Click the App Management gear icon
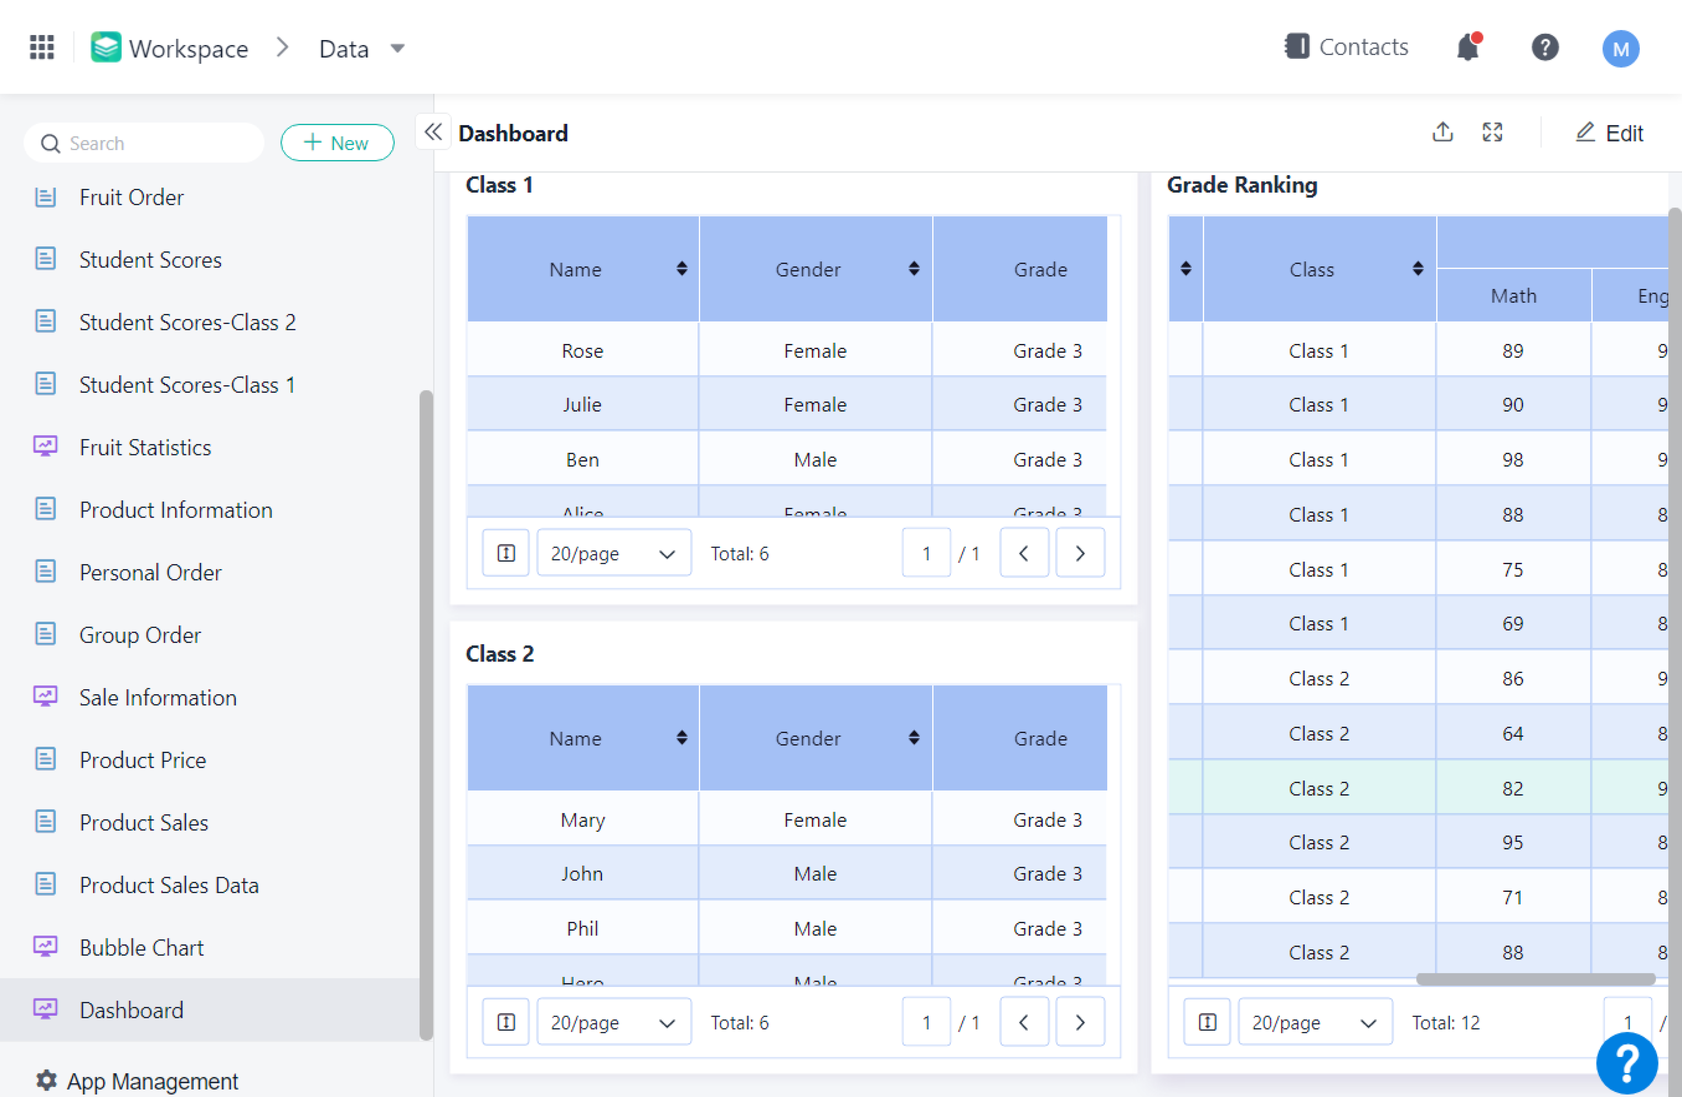The height and width of the screenshot is (1097, 1682). point(47,1080)
